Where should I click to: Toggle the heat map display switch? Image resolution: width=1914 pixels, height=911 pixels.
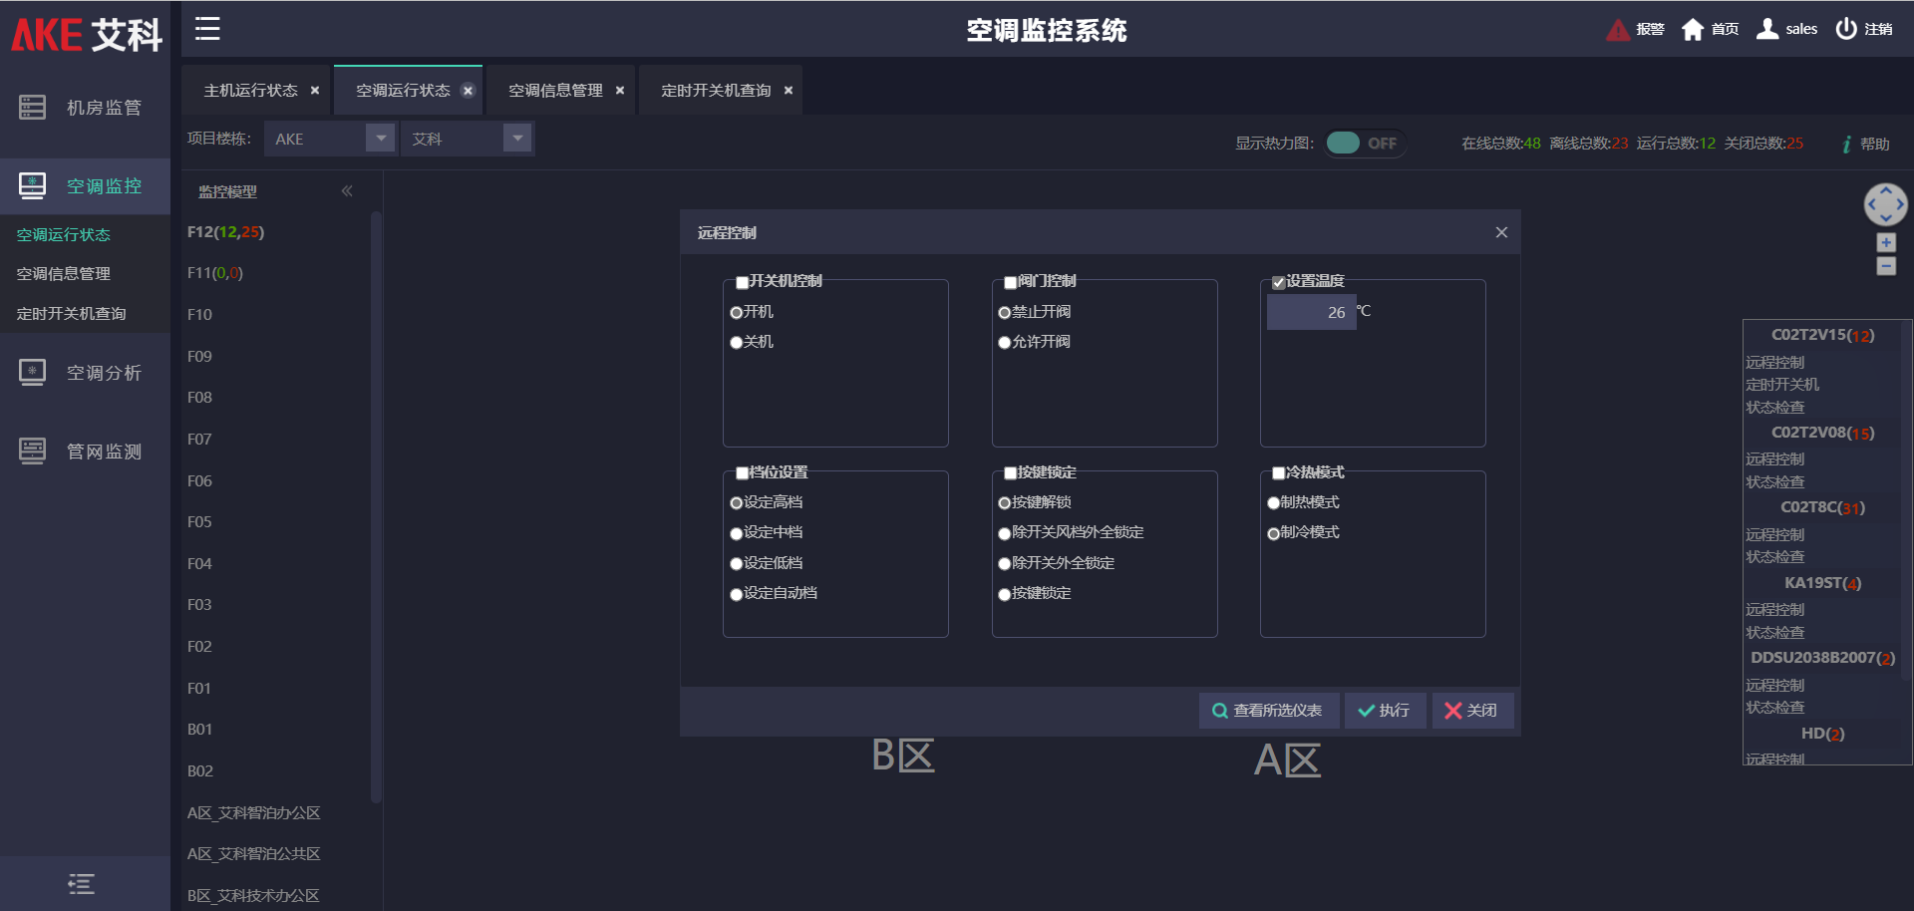(x=1364, y=144)
